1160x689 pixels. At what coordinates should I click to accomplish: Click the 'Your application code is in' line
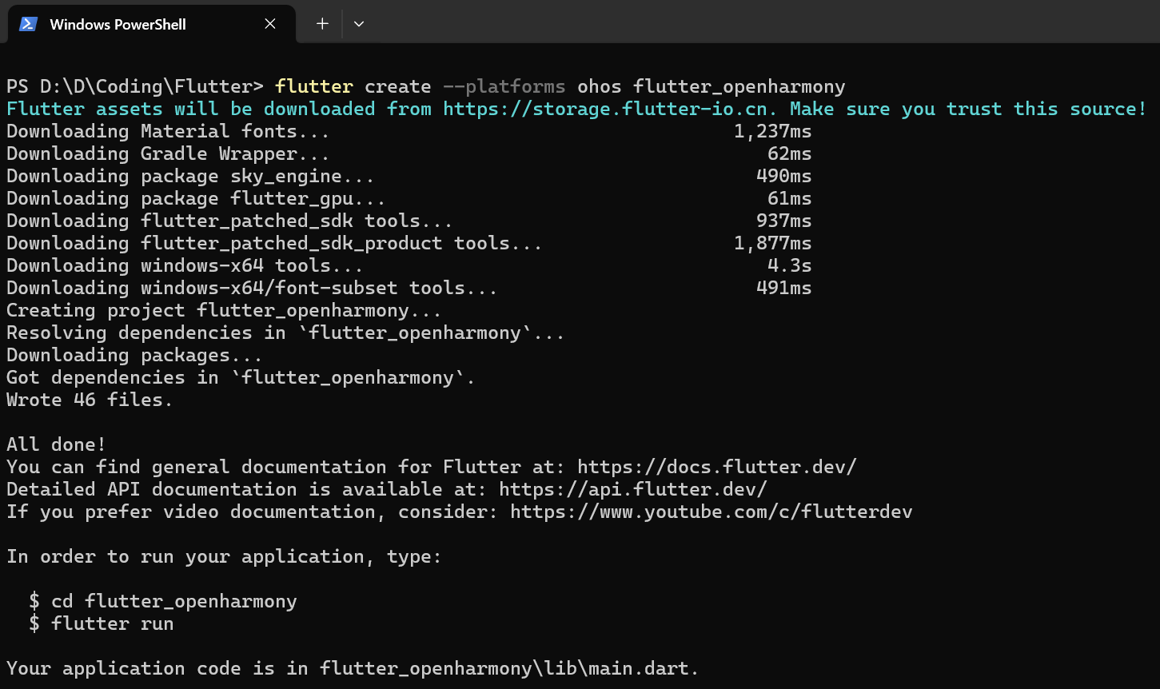tap(353, 668)
